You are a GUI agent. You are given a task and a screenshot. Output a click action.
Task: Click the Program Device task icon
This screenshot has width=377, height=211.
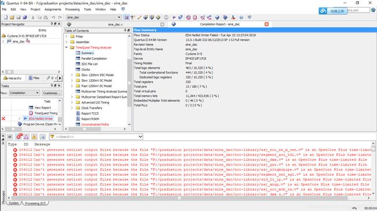pyautogui.click(x=20, y=124)
